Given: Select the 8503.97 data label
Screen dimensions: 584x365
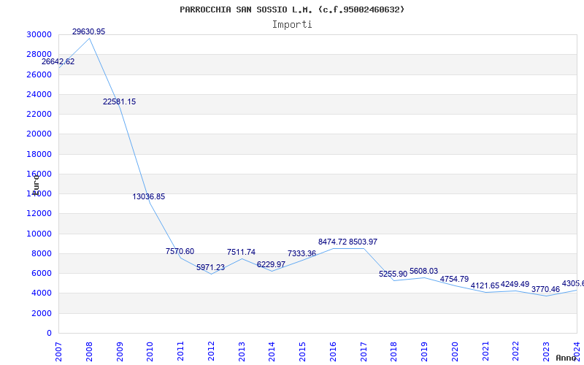Looking at the screenshot, I should coord(363,242).
